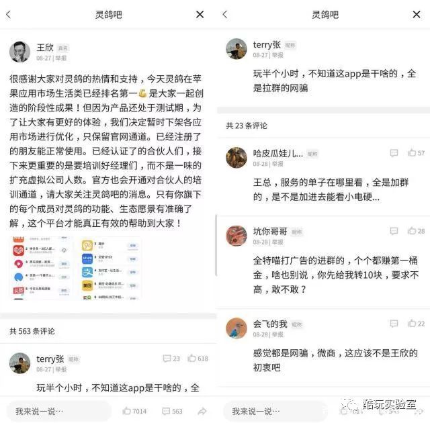Screen dimensions: 430x423
Task: Like terry张's comment with 618 likes
Action: coord(198,359)
